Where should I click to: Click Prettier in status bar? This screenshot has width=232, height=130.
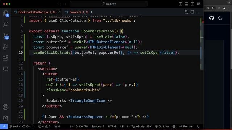[186, 126]
